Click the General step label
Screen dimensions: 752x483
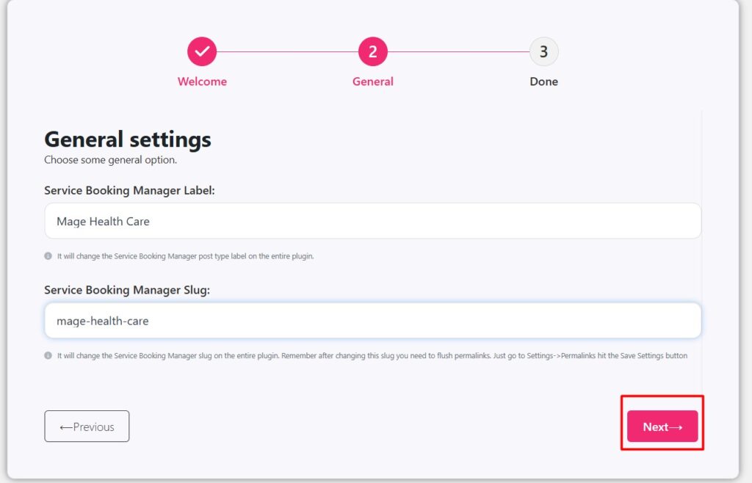[x=372, y=81]
